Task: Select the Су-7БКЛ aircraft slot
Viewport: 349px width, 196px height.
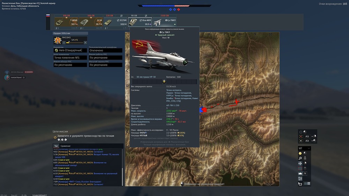Action: (164, 22)
